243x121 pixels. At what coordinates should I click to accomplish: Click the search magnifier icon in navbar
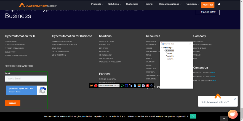click(219, 4)
